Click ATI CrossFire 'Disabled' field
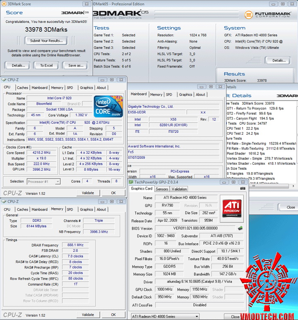The image size is (298, 320). click(x=199, y=305)
